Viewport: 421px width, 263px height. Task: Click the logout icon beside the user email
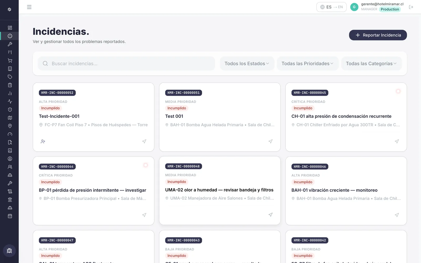pyautogui.click(x=411, y=7)
